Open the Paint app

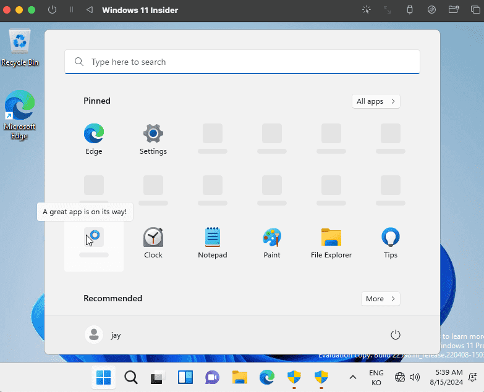click(272, 242)
